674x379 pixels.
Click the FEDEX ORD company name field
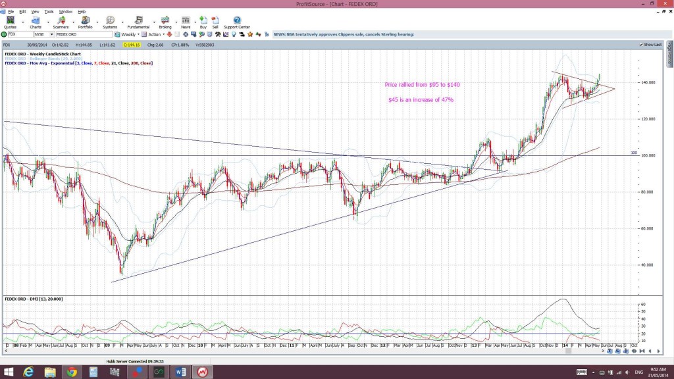point(84,34)
